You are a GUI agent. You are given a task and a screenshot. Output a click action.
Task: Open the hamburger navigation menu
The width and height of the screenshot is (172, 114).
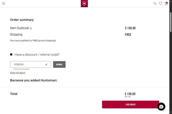coord(3,3)
